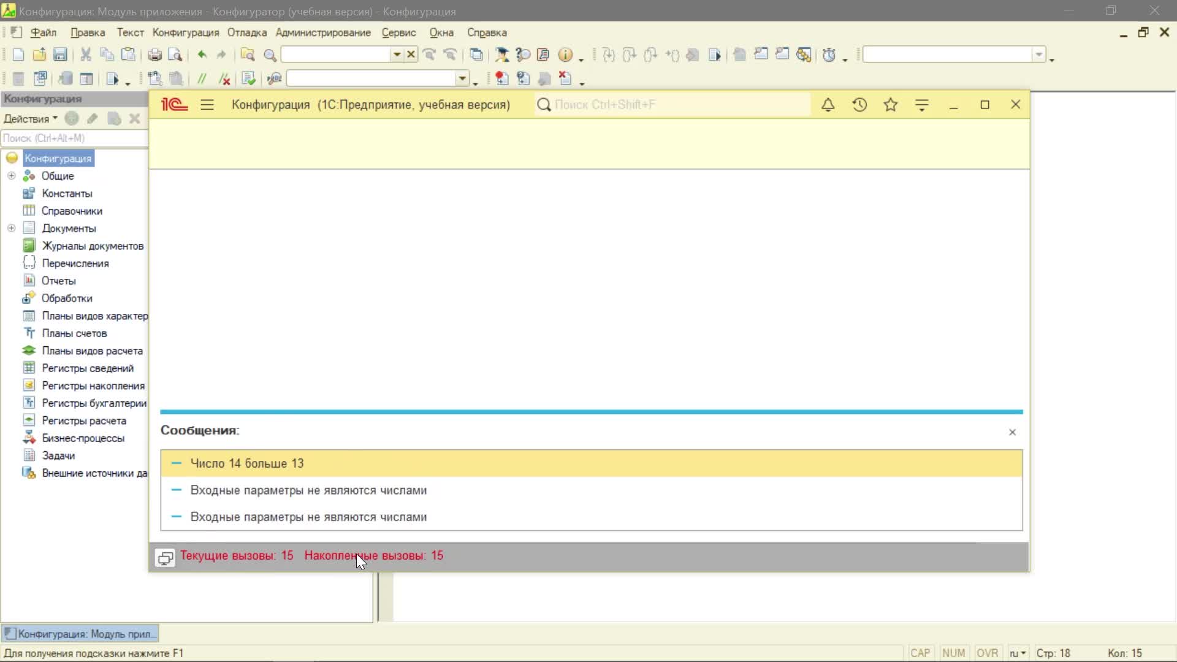Click the Print preview icon
The width and height of the screenshot is (1177, 662).
175,55
